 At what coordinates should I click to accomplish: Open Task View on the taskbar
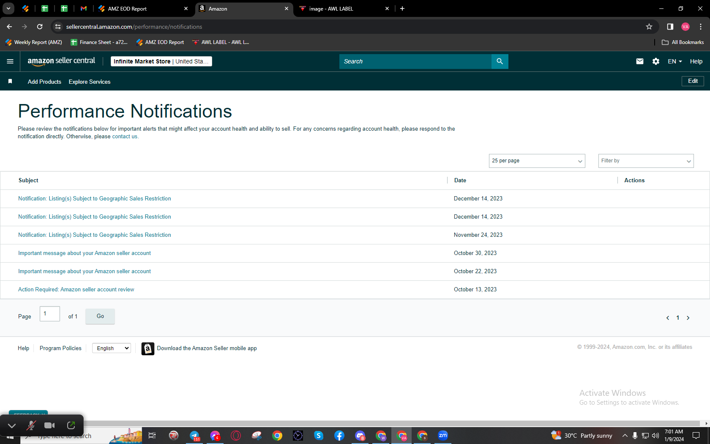pyautogui.click(x=152, y=436)
